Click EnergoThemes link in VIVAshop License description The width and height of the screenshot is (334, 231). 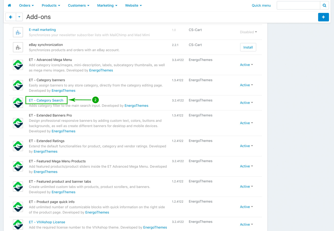click(x=155, y=227)
